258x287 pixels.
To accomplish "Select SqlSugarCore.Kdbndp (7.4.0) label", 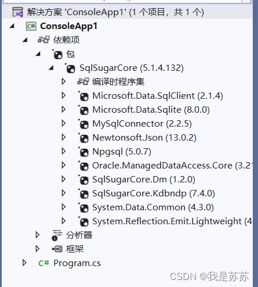I will click(x=154, y=193).
